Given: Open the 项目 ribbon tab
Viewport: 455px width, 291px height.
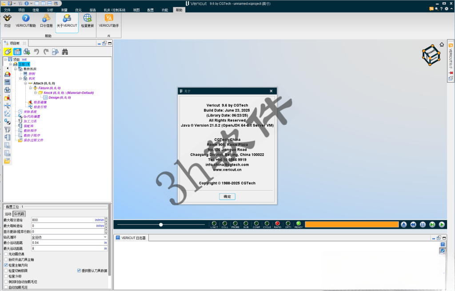Looking at the screenshot, I should (x=21, y=10).
